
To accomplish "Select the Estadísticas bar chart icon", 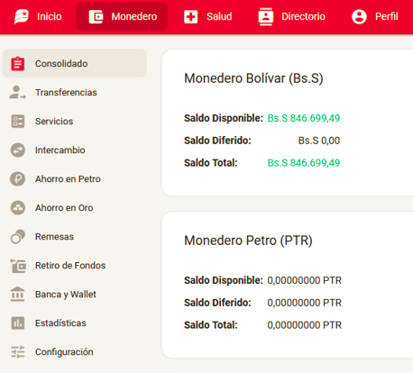I will point(18,323).
